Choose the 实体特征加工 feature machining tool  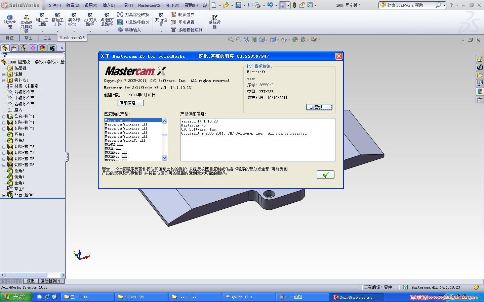click(74, 20)
